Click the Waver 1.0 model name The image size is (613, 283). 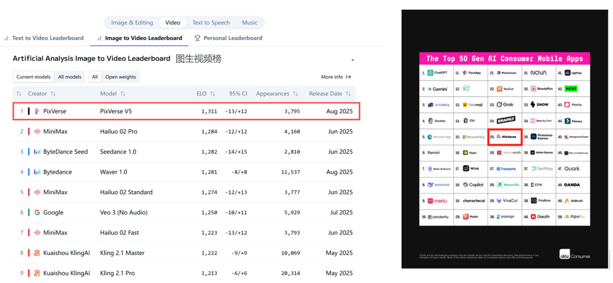pos(114,172)
